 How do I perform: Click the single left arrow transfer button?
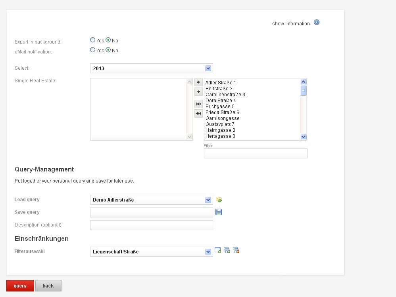point(198,92)
